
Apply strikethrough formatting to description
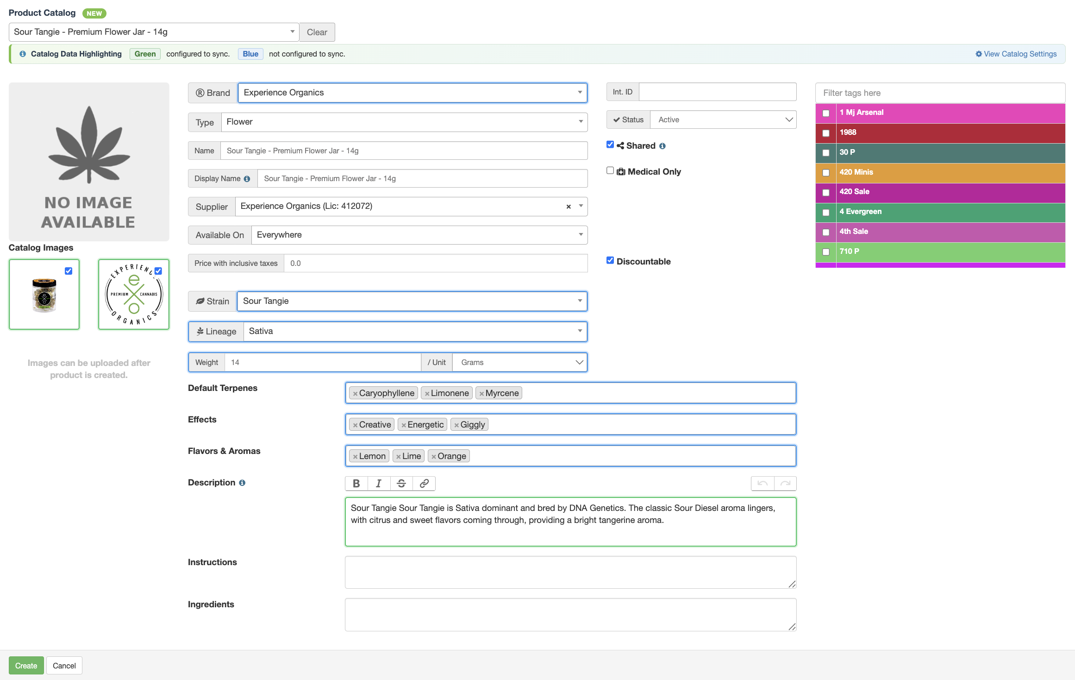pyautogui.click(x=401, y=484)
